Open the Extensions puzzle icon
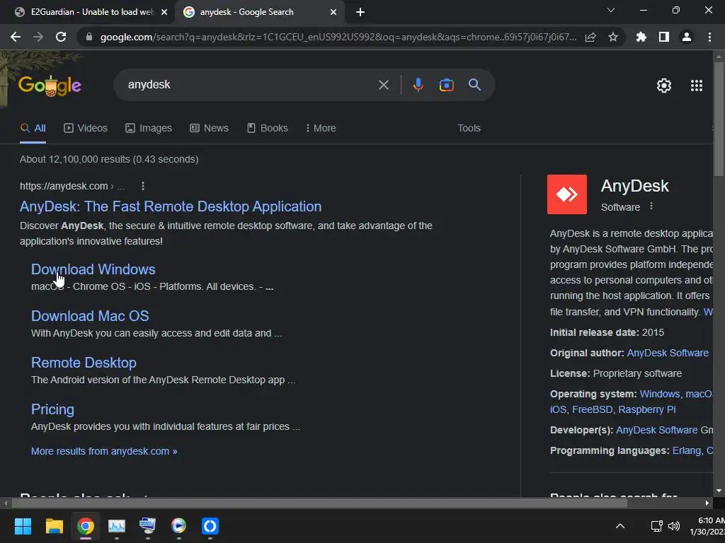 point(641,37)
